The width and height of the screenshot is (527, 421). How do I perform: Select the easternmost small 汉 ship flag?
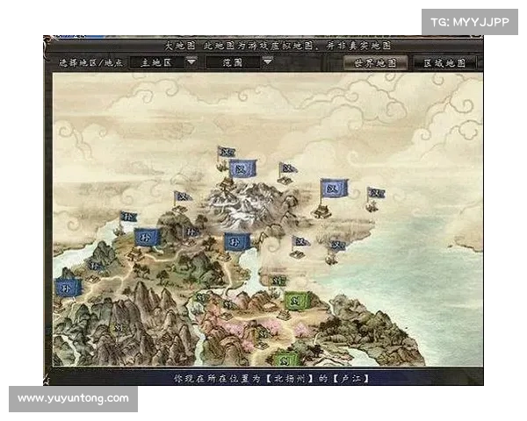(376, 193)
